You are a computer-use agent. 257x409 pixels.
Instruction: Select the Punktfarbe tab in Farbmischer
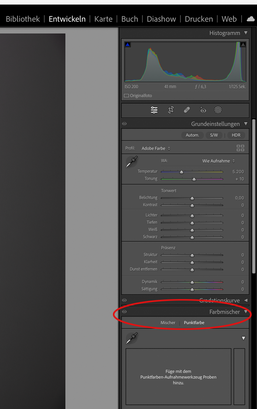point(194,323)
